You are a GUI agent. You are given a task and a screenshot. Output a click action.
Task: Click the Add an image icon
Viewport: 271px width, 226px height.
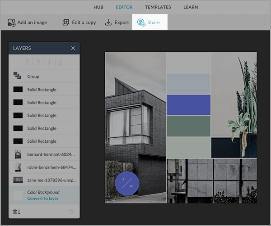(x=11, y=23)
